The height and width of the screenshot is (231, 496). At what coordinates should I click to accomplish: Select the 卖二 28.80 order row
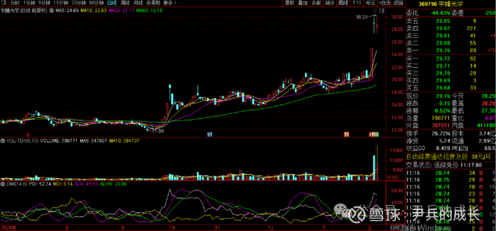pyautogui.click(x=451, y=43)
